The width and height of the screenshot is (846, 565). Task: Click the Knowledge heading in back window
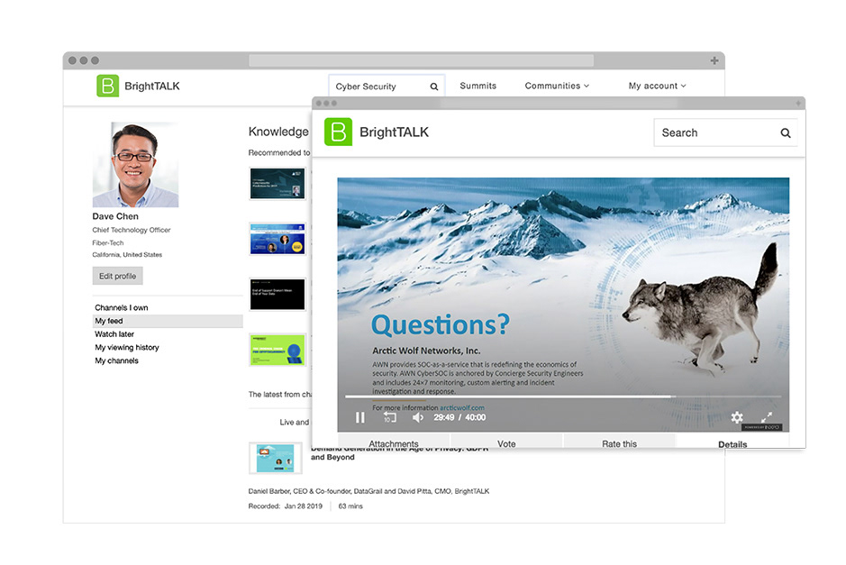(278, 132)
